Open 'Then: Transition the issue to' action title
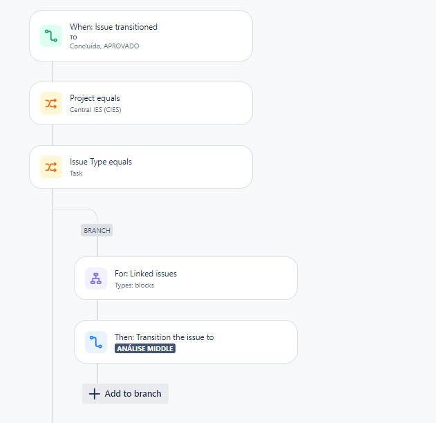This screenshot has height=423, width=436. [164, 337]
